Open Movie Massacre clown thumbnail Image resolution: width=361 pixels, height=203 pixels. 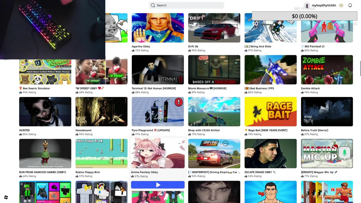tap(214, 70)
